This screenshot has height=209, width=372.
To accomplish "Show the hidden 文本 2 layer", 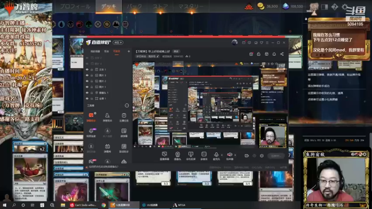I will [x=87, y=58].
